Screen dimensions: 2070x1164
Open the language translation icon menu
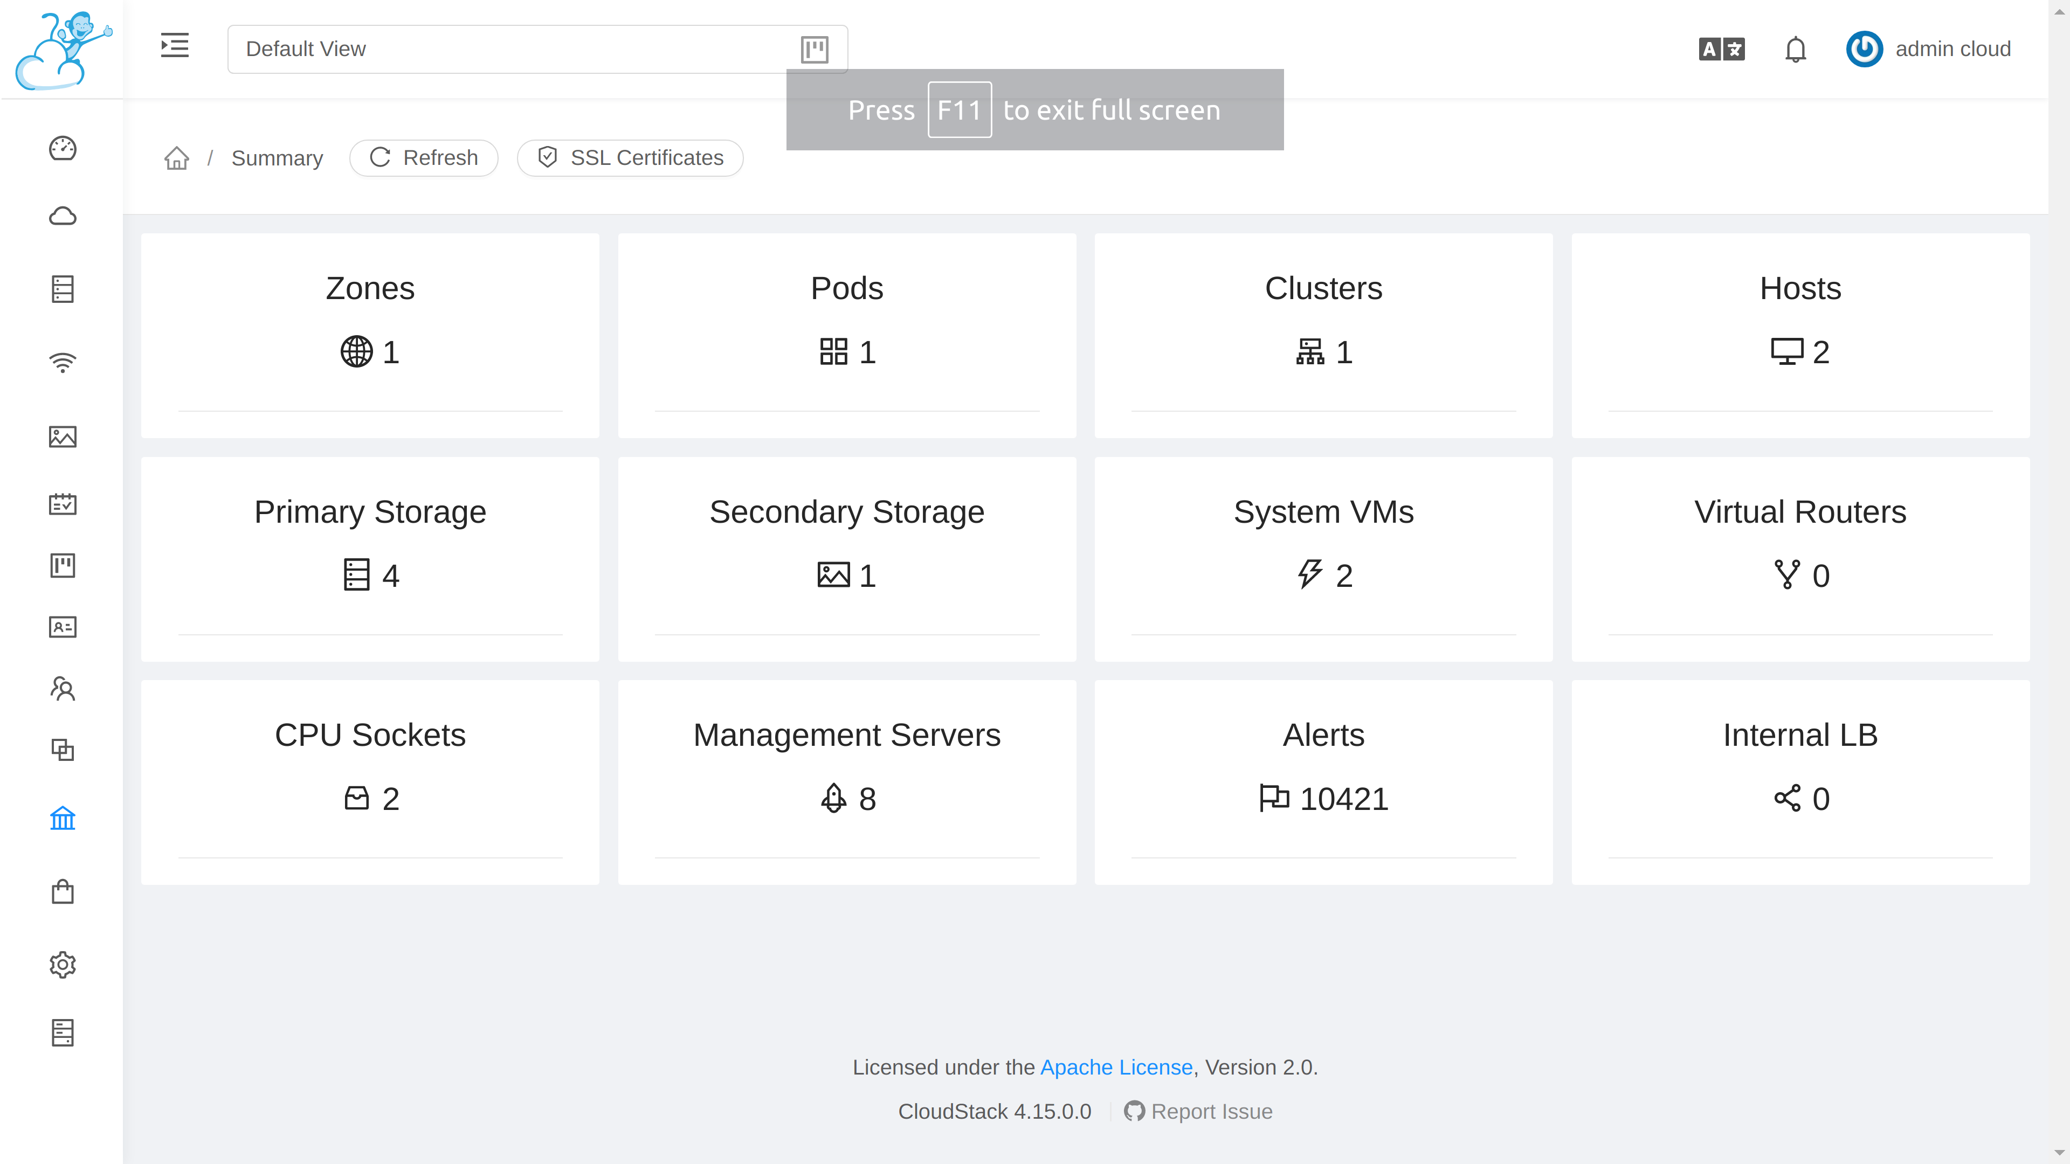tap(1721, 49)
